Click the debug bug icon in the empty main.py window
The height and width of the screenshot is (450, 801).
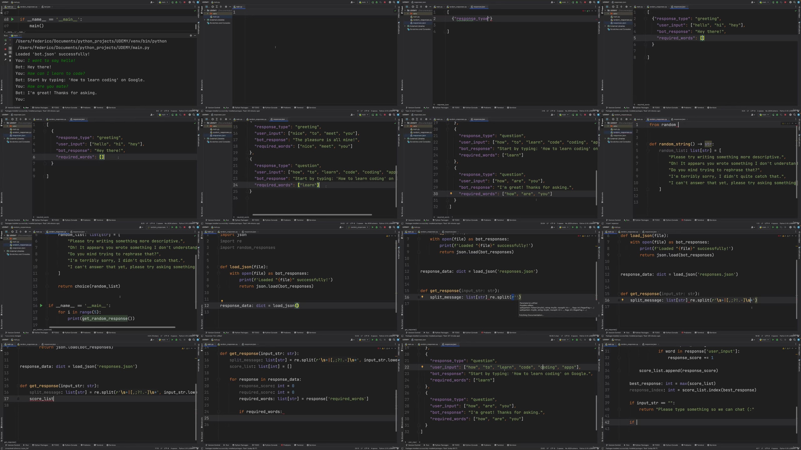coord(376,2)
